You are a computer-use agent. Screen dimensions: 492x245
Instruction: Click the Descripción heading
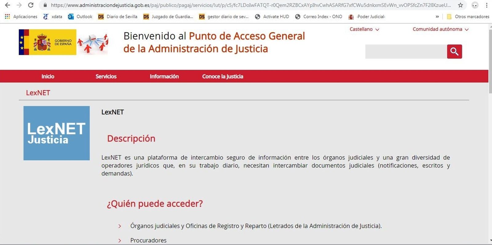click(x=131, y=139)
